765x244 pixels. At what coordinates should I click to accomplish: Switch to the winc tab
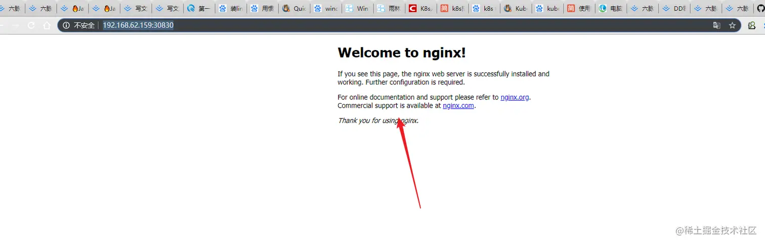tap(325, 9)
